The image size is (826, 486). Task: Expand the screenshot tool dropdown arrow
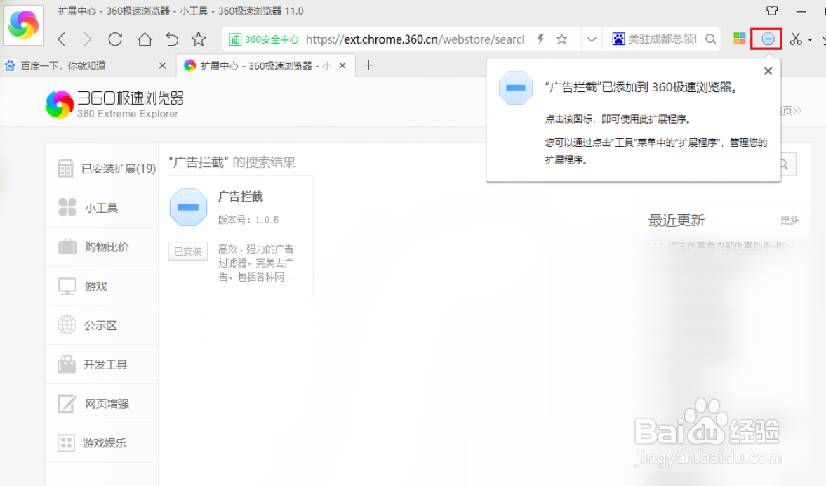810,39
